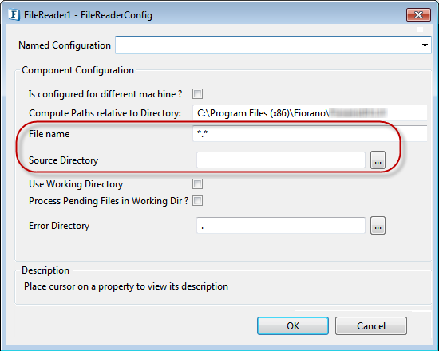Viewport: 439px width, 351px height.
Task: Click the Description panel help text
Action: [x=126, y=286]
